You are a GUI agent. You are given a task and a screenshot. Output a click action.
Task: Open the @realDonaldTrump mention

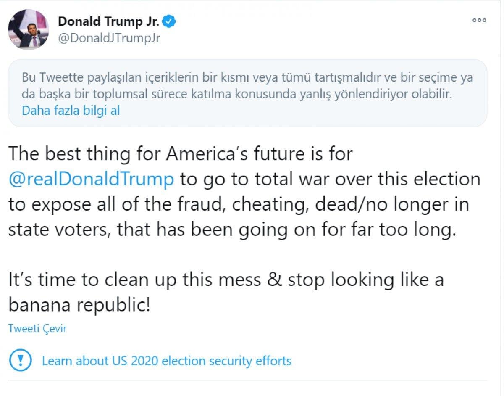tap(90, 179)
